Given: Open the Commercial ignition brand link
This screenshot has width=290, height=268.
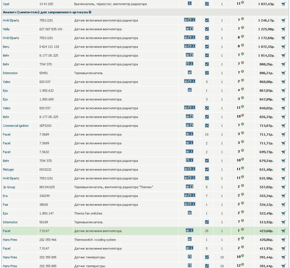Looking at the screenshot, I should coord(16,126).
